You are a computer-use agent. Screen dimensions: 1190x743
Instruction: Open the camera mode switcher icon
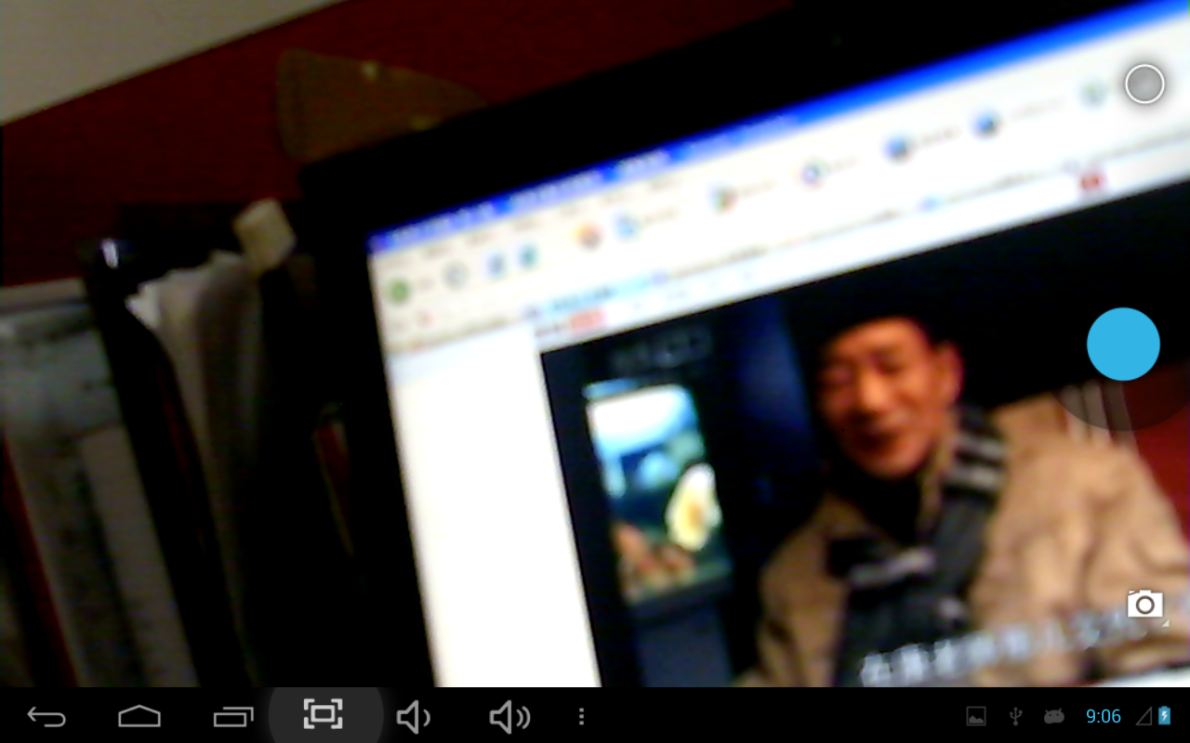point(1145,606)
